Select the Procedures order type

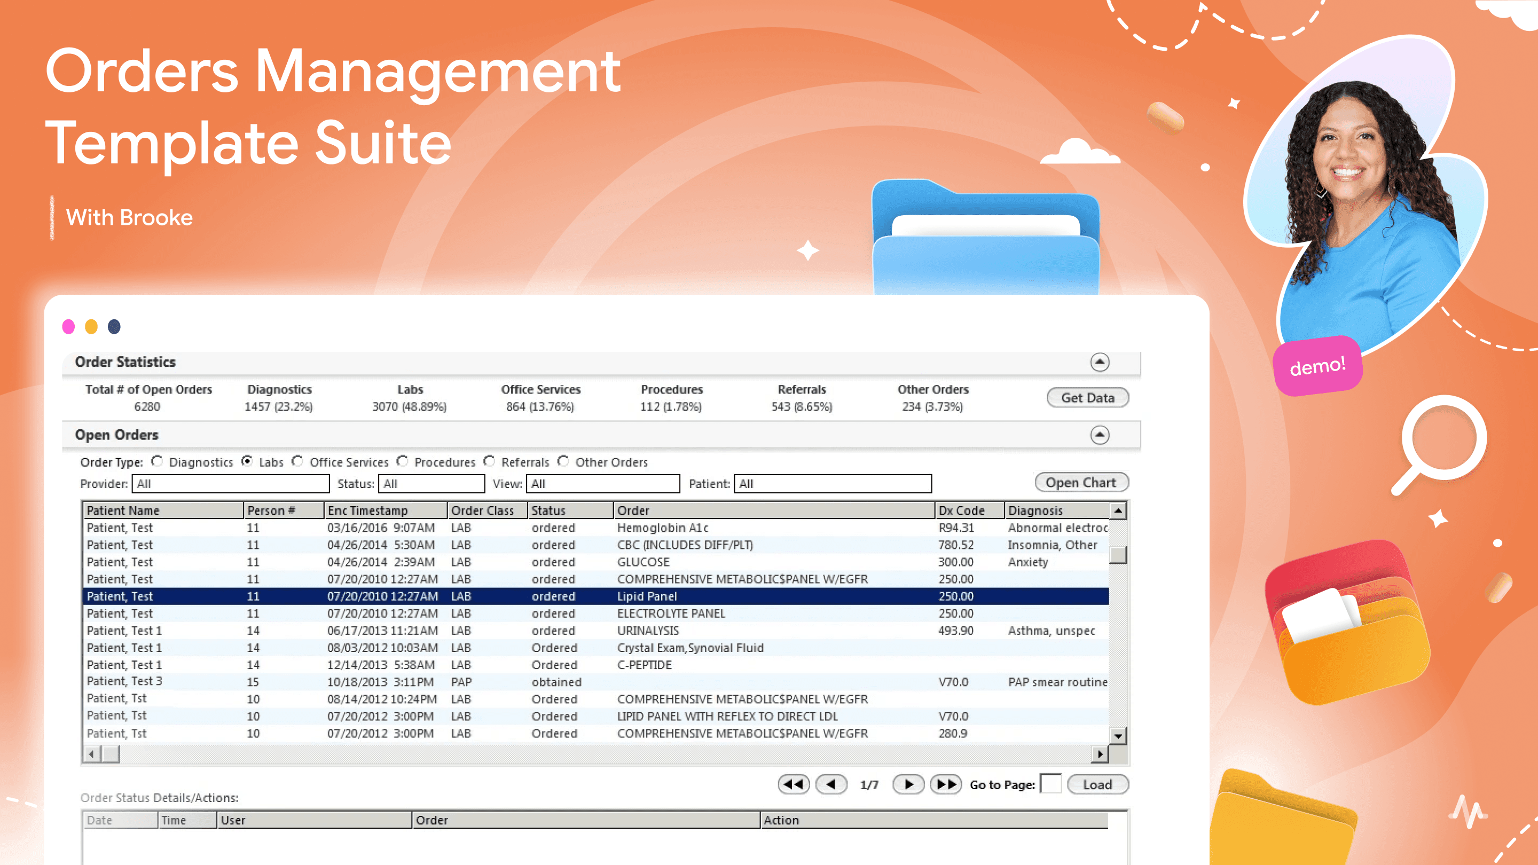(403, 461)
